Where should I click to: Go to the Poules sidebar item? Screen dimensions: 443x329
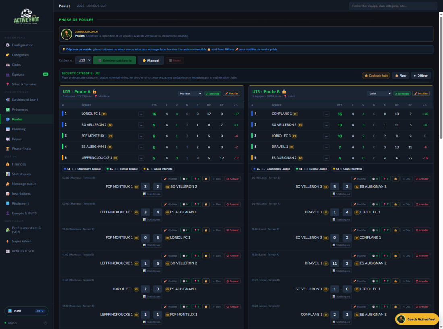(27, 119)
